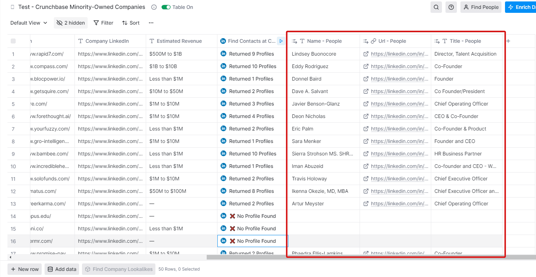Select the Co Founder/President title cell
536x277 pixels.
click(x=467, y=91)
